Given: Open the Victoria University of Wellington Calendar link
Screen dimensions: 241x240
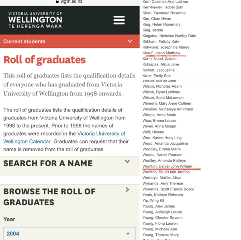Looking at the screenshot, I should click(64, 137).
